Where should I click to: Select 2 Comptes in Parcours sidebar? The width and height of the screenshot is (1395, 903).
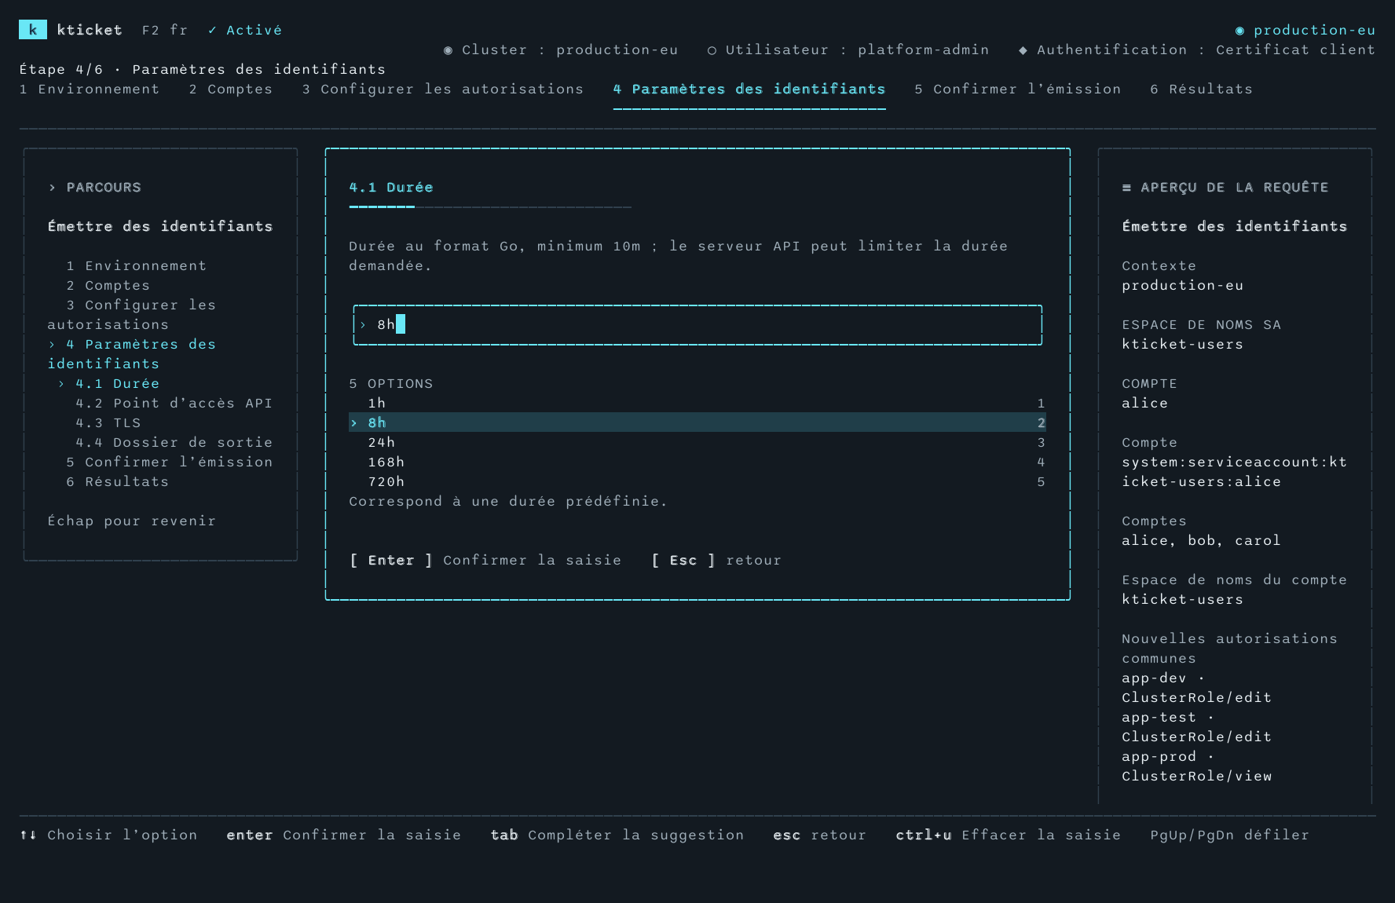[108, 286]
